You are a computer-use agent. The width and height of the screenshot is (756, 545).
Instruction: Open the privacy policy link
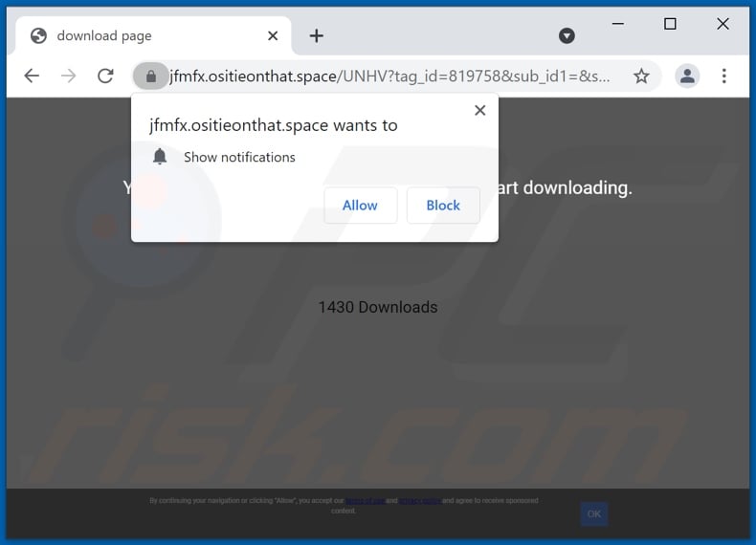coord(420,501)
